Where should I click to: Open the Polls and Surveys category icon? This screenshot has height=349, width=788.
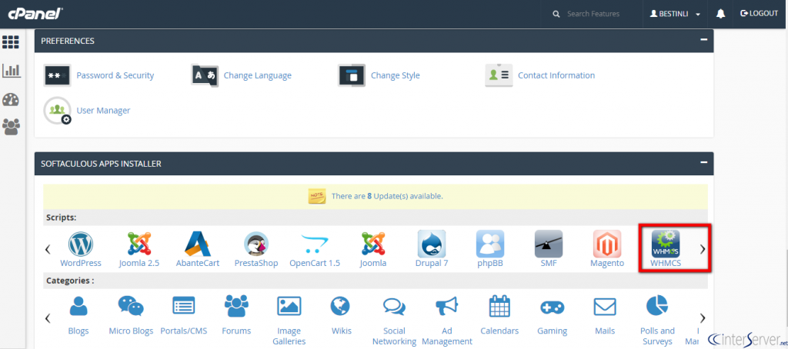coord(657,306)
